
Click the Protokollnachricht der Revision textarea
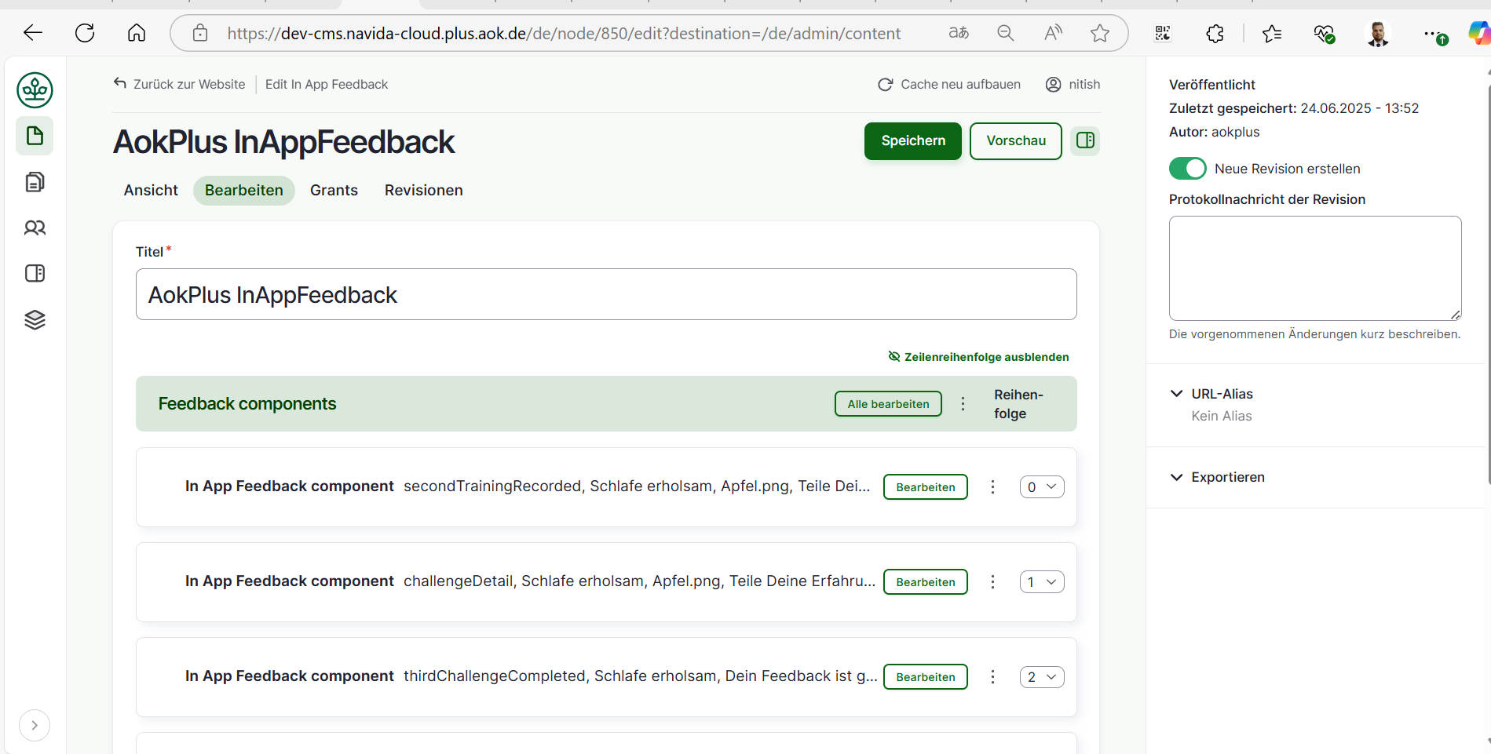[1315, 268]
